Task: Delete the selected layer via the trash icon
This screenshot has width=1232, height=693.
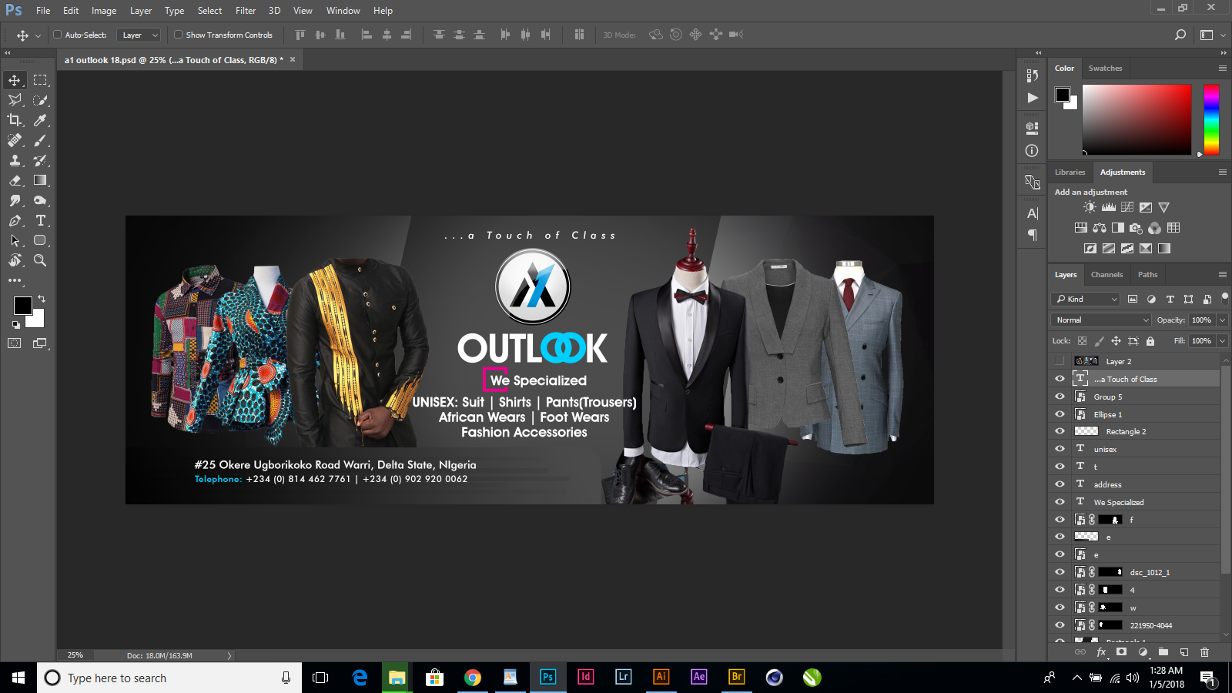Action: point(1204,652)
